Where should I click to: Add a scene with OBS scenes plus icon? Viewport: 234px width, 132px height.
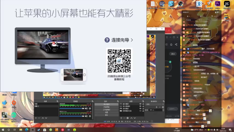click(x=36, y=118)
